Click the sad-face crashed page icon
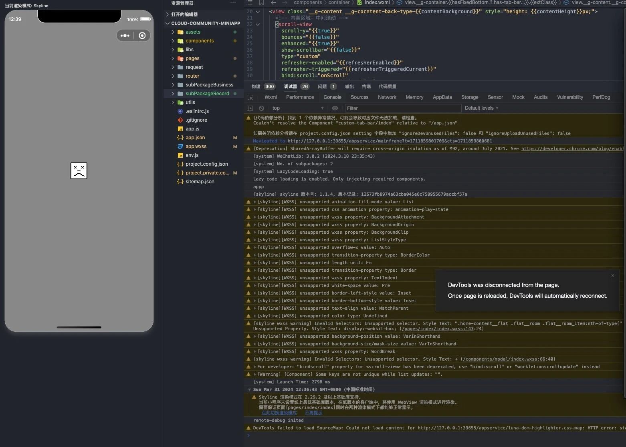The image size is (626, 447). pos(79,171)
